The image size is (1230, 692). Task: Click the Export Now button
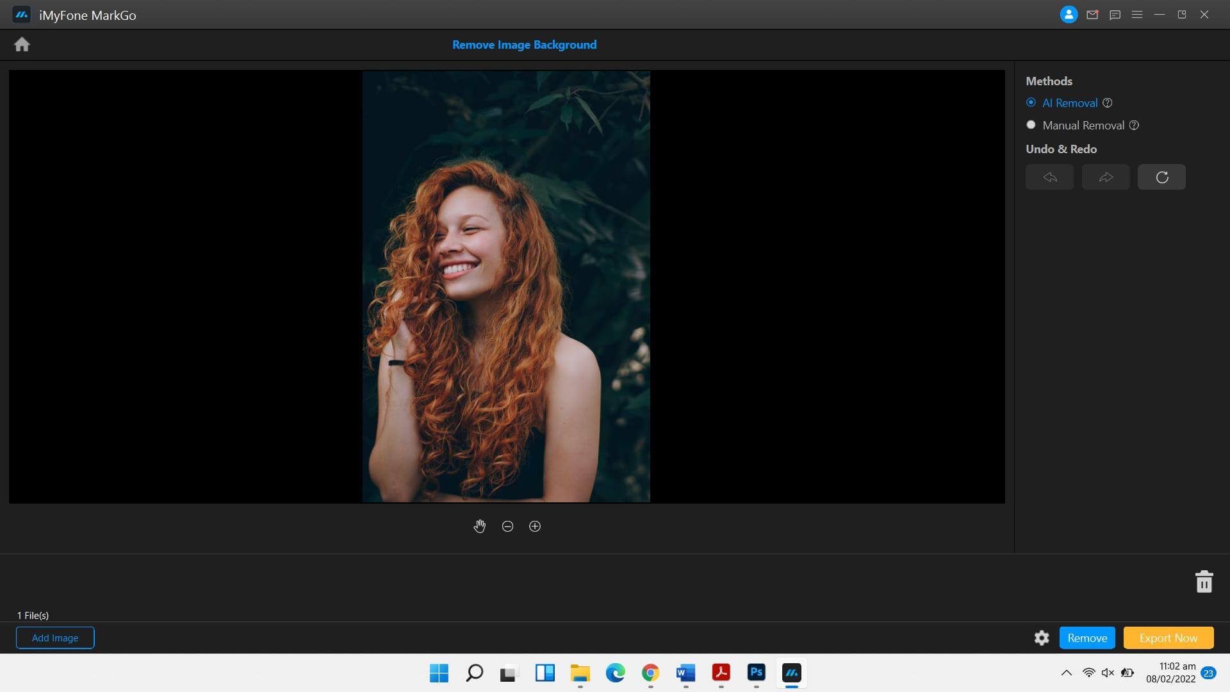1168,637
